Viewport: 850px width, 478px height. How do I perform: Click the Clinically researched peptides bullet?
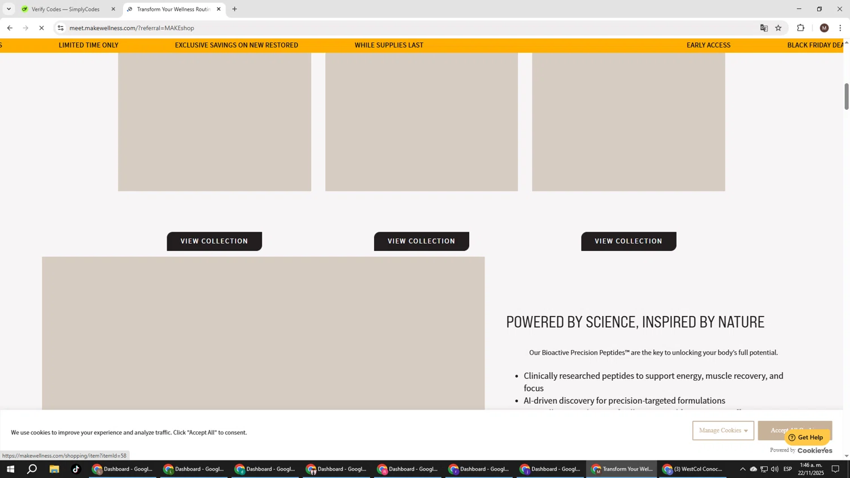[653, 382]
